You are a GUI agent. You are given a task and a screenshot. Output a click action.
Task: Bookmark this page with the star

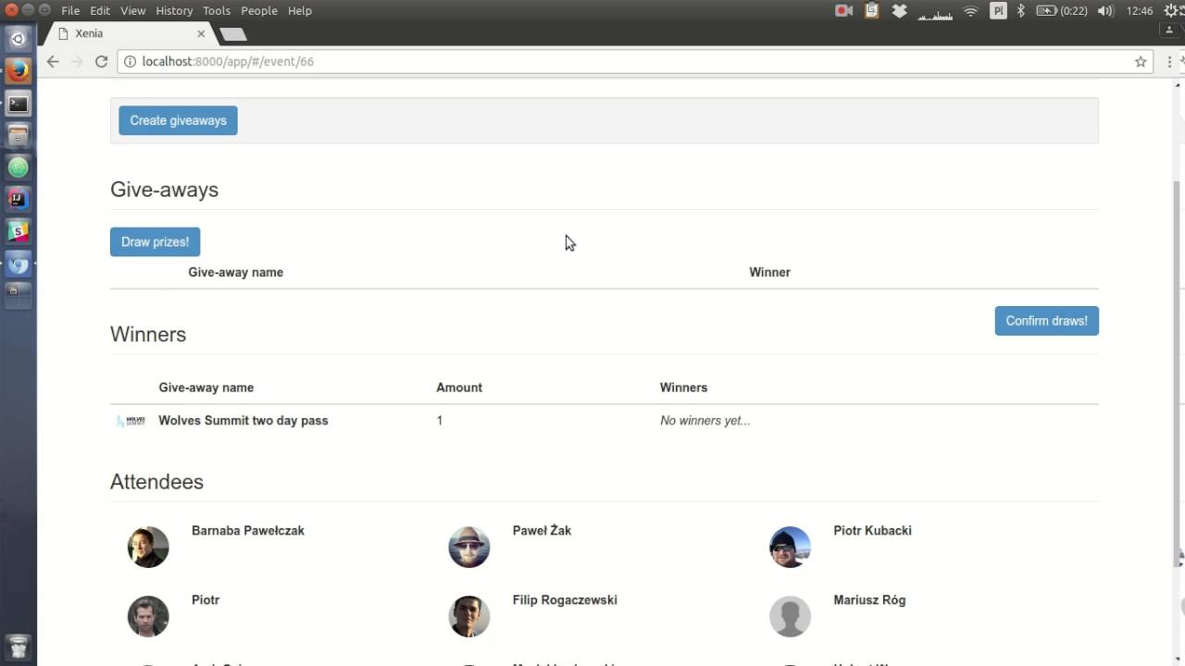click(x=1141, y=62)
